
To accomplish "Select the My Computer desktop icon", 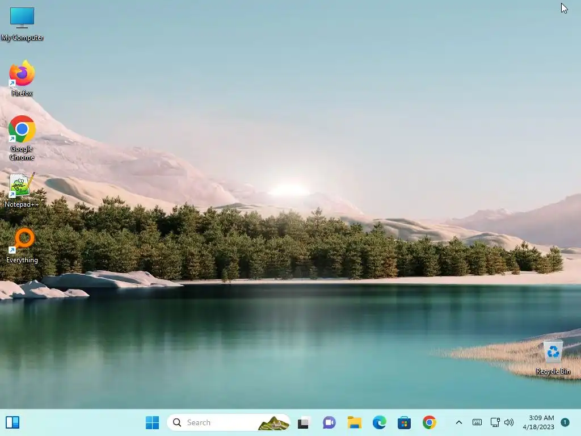I will [x=22, y=24].
